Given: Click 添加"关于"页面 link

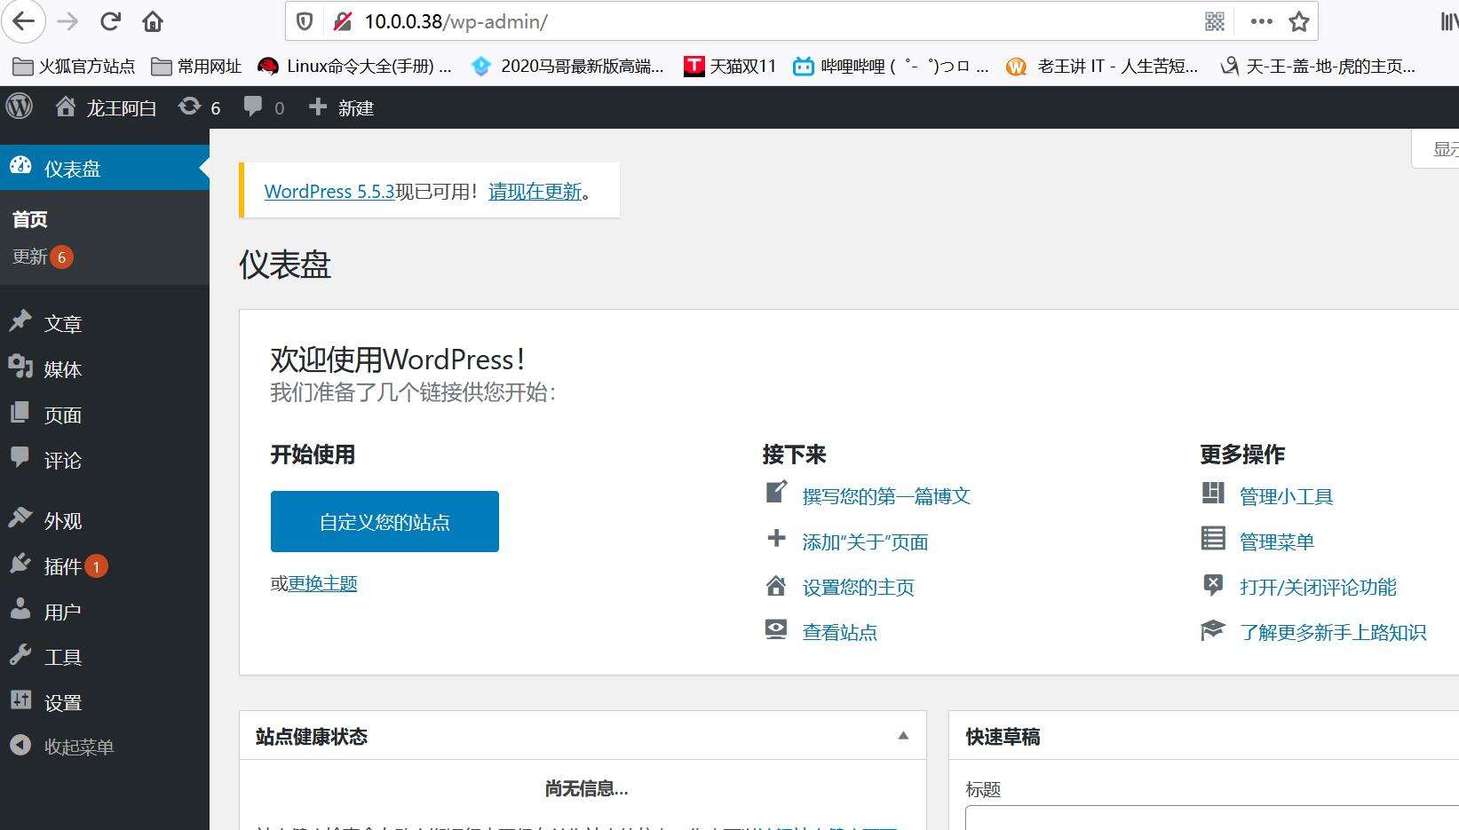Looking at the screenshot, I should tap(865, 541).
